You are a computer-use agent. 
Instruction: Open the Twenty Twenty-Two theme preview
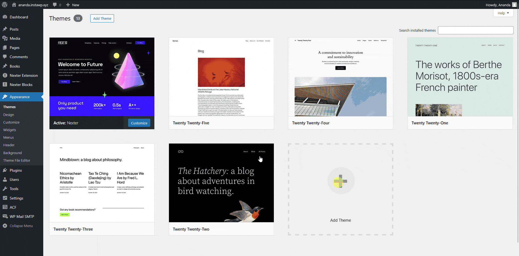[221, 183]
